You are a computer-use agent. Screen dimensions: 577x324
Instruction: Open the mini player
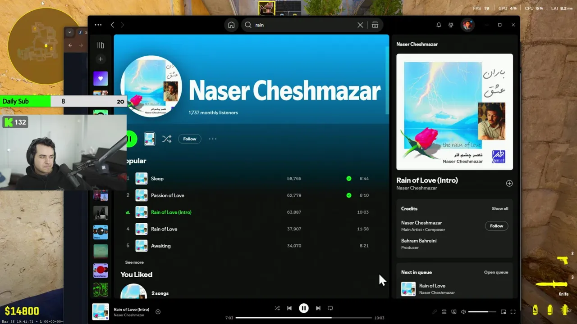pyautogui.click(x=504, y=312)
